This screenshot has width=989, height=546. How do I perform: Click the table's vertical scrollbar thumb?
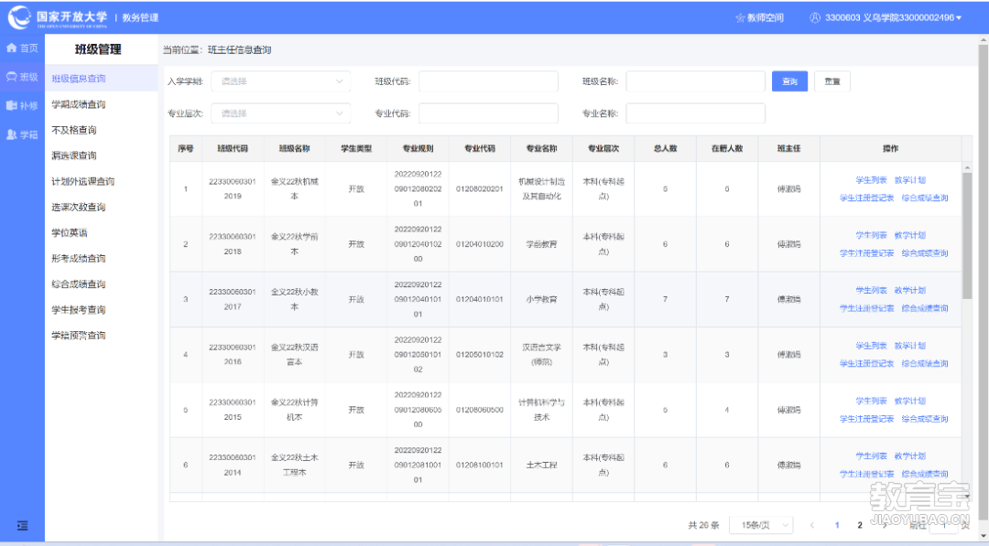(x=967, y=236)
